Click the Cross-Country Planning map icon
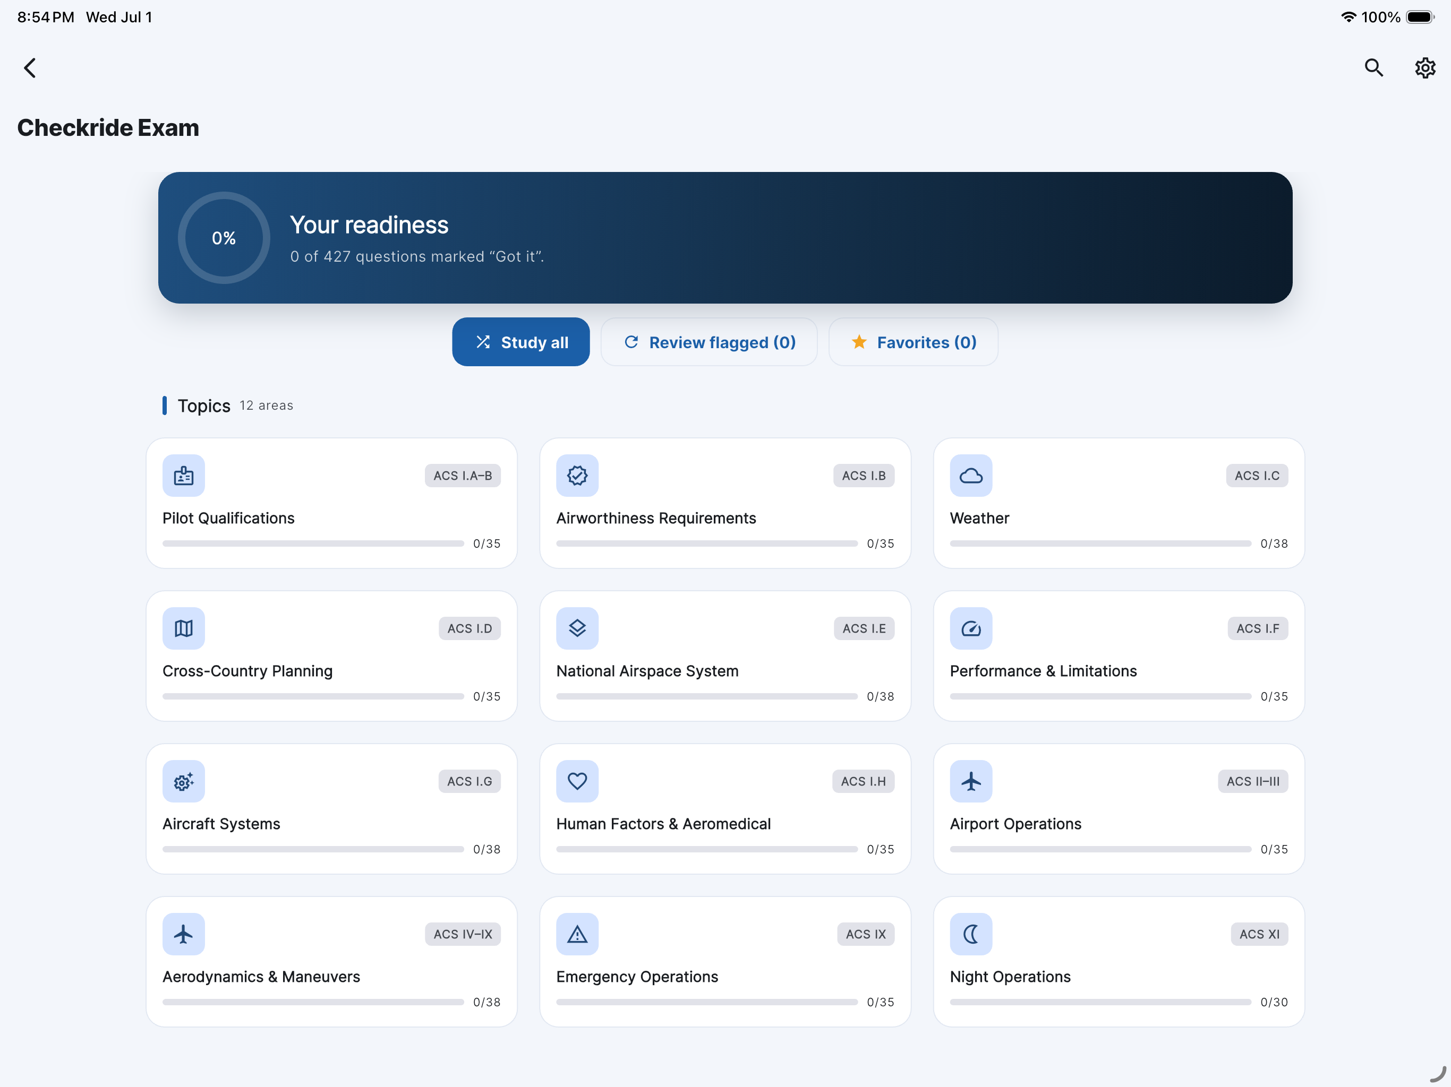The image size is (1451, 1087). 184,628
